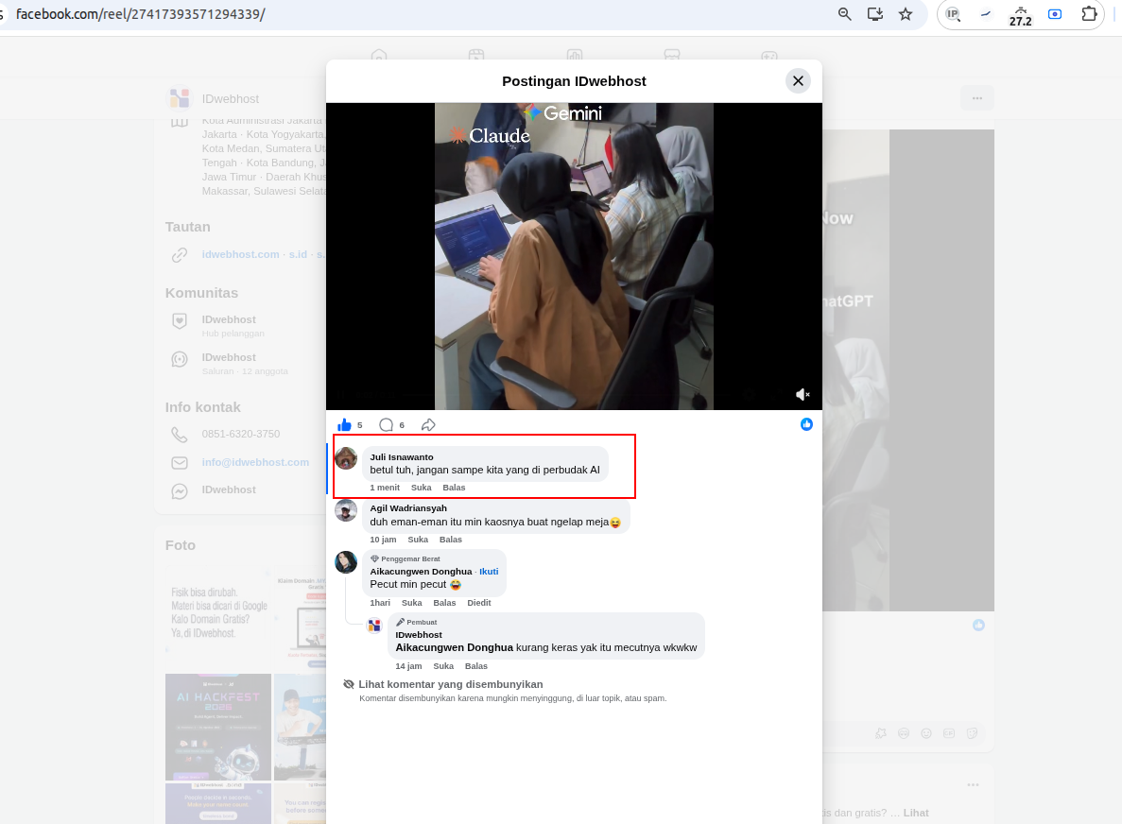The width and height of the screenshot is (1122, 824).
Task: Click the blue like reaction badge
Action: pyautogui.click(x=806, y=424)
